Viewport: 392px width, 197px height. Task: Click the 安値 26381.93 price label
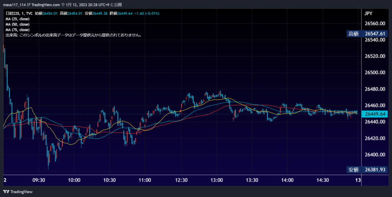click(x=367, y=170)
